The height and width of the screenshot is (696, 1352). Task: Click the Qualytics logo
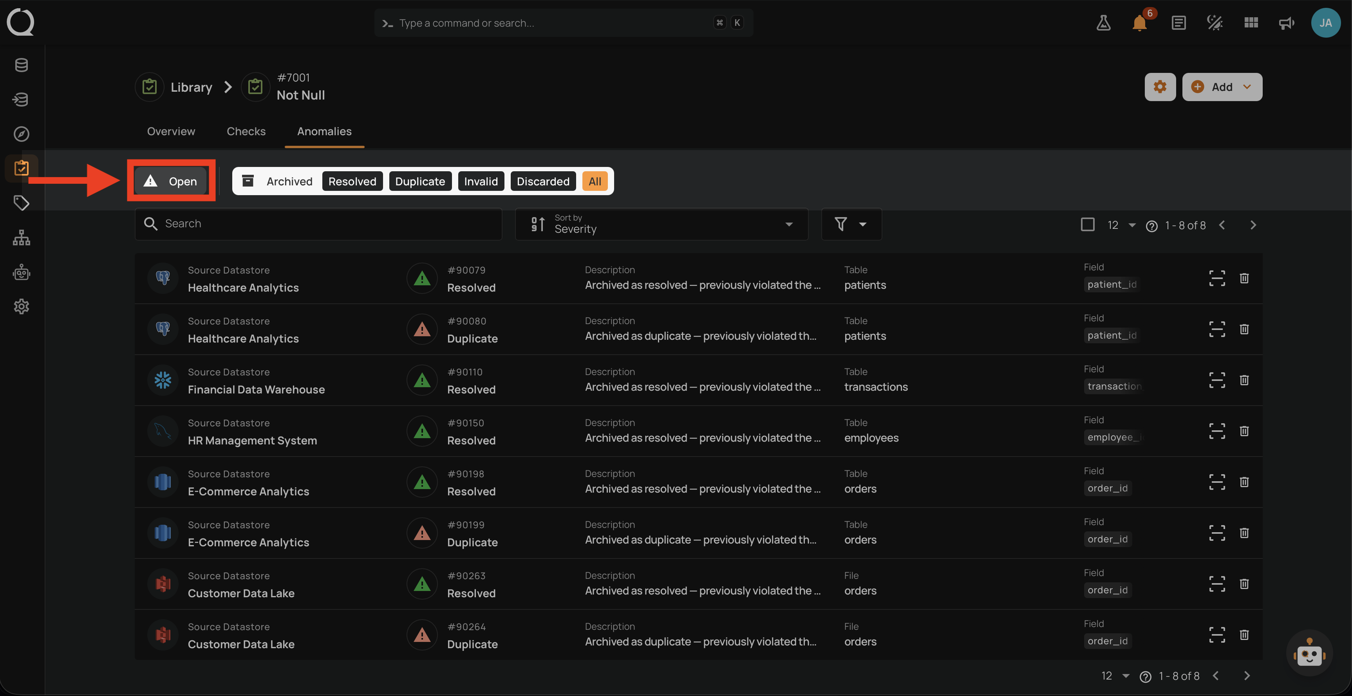[20, 22]
